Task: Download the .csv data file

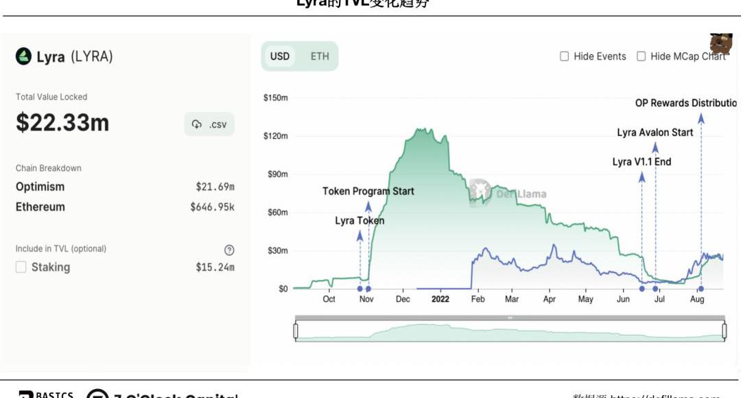Action: click(209, 124)
